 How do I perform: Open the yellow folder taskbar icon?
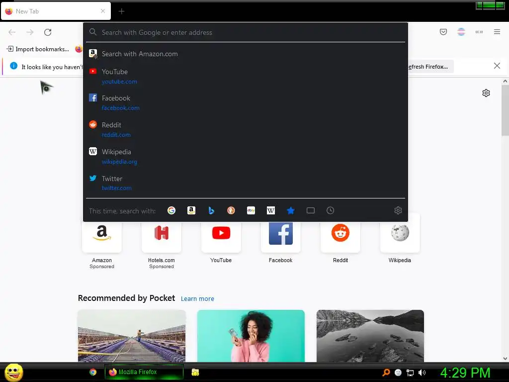point(195,372)
